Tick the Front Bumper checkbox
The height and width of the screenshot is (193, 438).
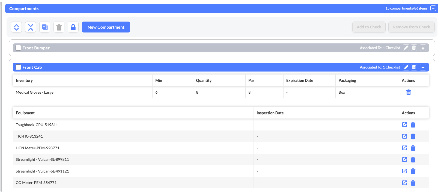coord(18,48)
